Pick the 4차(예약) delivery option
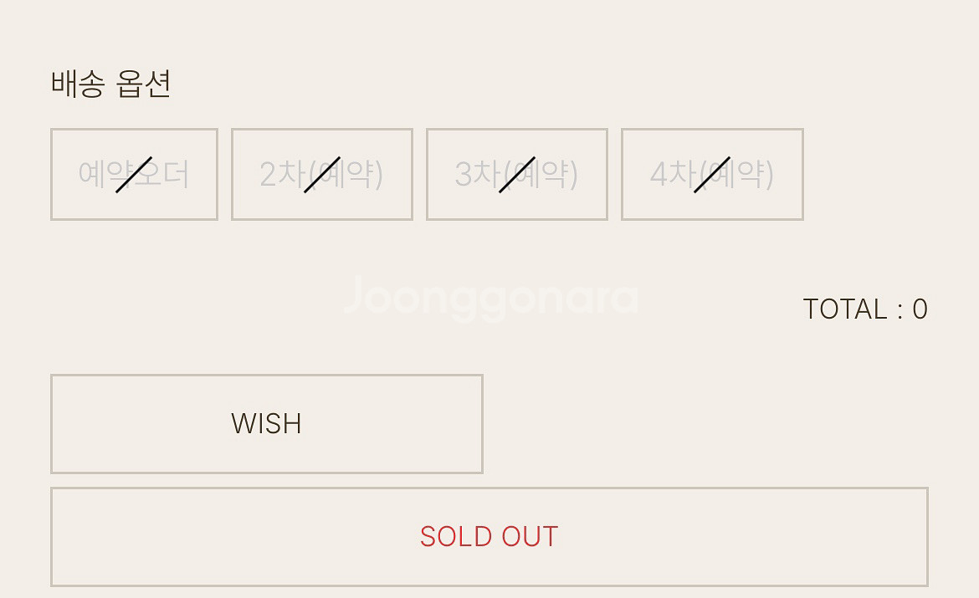This screenshot has width=979, height=598. coord(712,174)
